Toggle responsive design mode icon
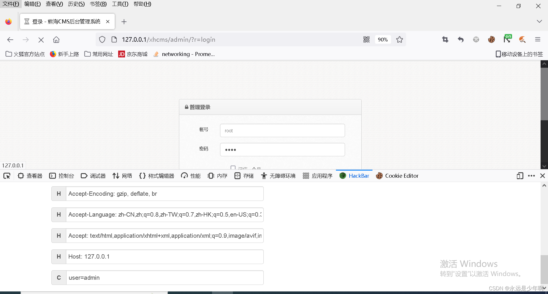Viewport: 548px width, 294px height. [x=520, y=176]
